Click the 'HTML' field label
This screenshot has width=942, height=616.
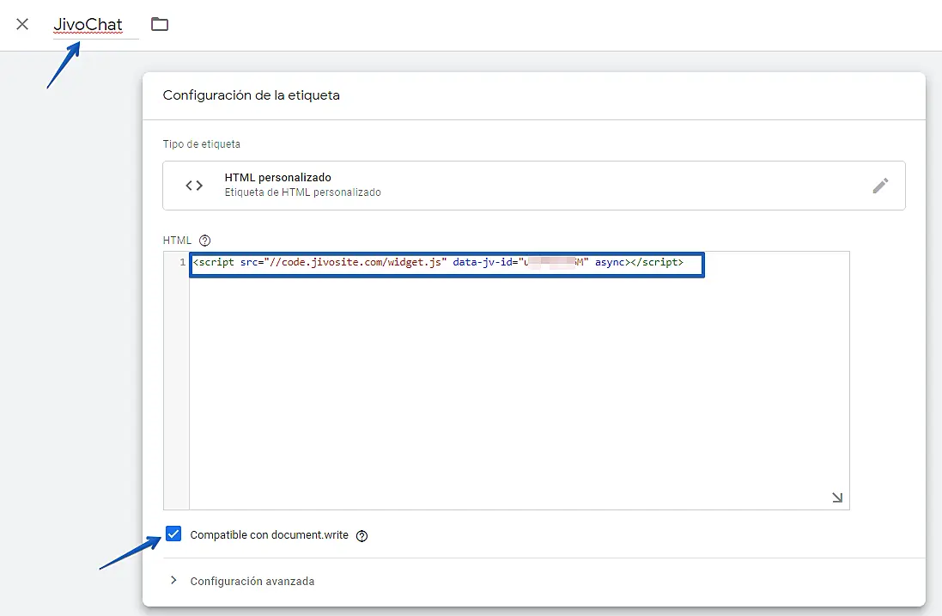178,241
